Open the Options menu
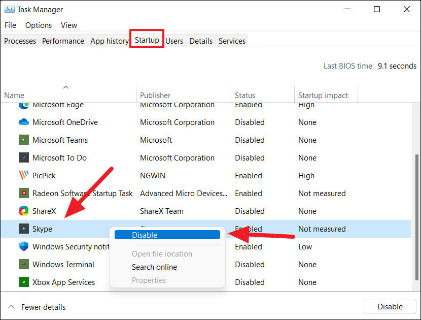 tap(39, 25)
